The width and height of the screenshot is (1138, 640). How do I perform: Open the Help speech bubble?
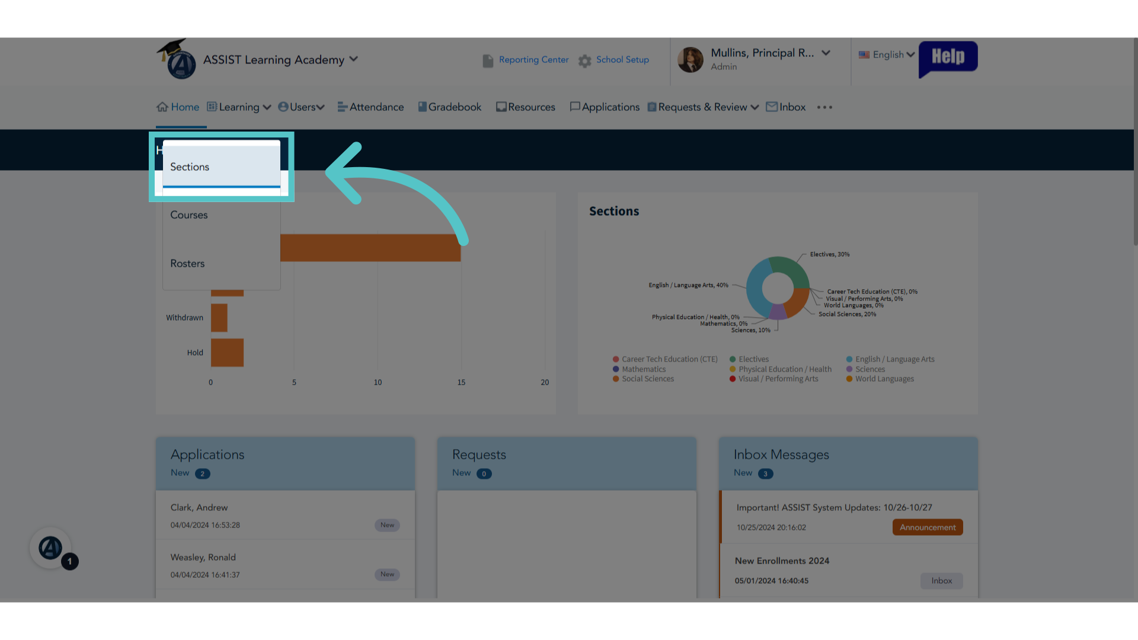(x=948, y=59)
